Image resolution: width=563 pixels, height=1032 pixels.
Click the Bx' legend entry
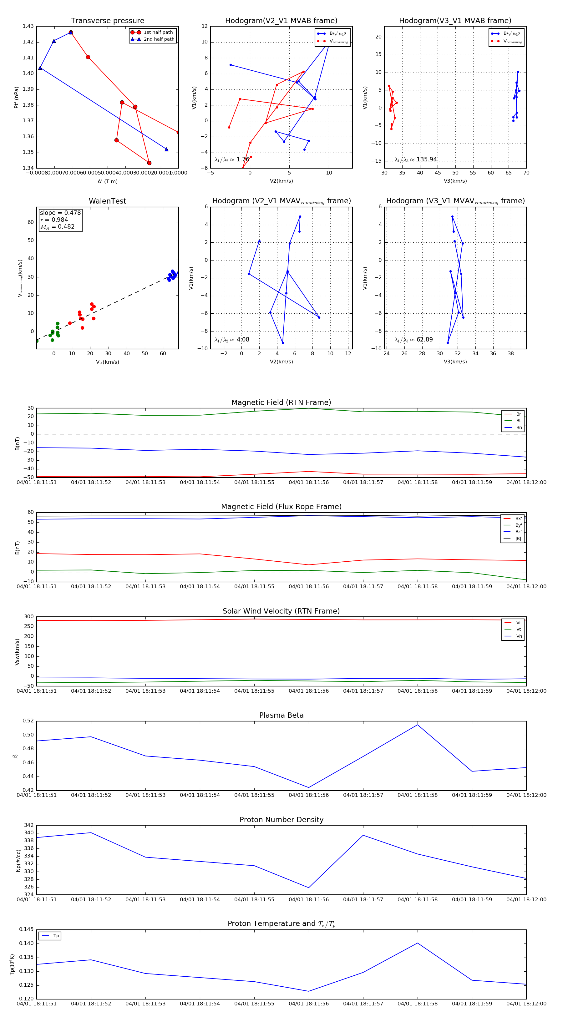pyautogui.click(x=513, y=519)
